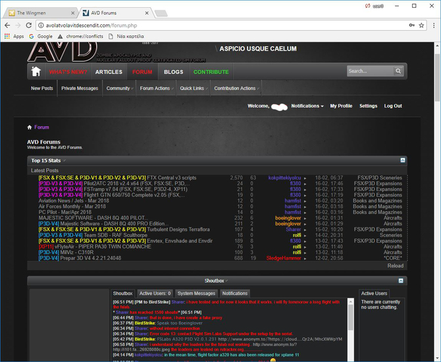441x362 pixels.
Task: Switch to System Messages tab
Action: click(x=196, y=293)
